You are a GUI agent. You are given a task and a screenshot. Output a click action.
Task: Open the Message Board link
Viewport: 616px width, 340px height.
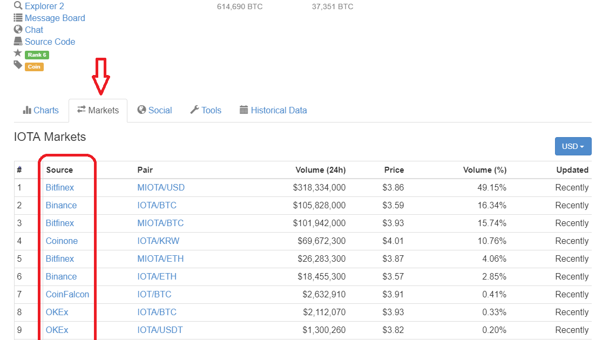coord(55,18)
